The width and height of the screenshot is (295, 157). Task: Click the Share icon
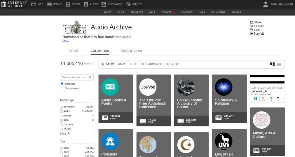(252, 22)
